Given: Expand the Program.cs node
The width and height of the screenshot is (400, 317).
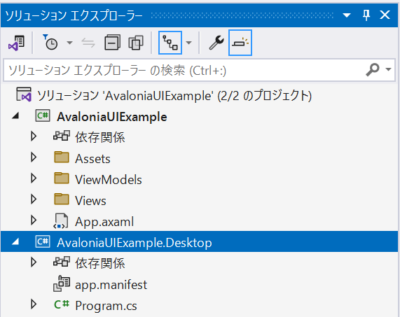Looking at the screenshot, I should [x=34, y=304].
